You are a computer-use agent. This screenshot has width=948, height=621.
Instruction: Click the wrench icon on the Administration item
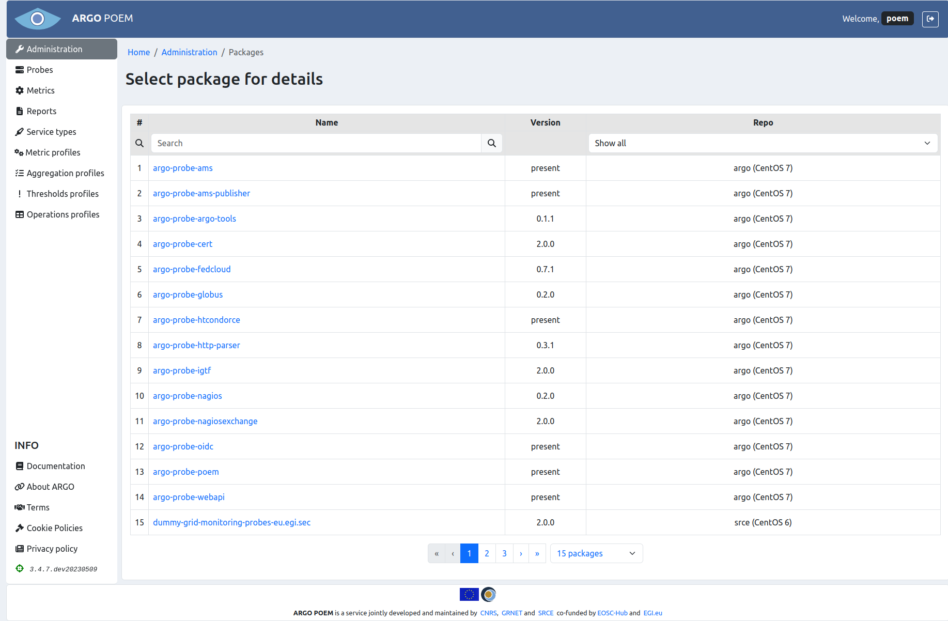coord(20,49)
